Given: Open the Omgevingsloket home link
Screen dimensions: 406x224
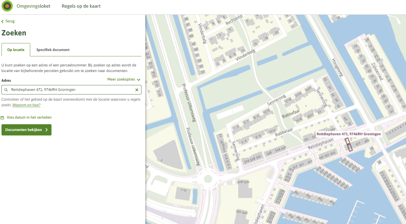Looking at the screenshot, I should (33, 6).
